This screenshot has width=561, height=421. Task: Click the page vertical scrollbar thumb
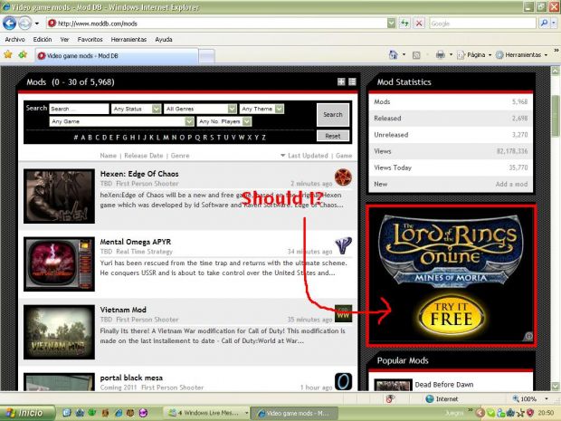click(x=556, y=116)
